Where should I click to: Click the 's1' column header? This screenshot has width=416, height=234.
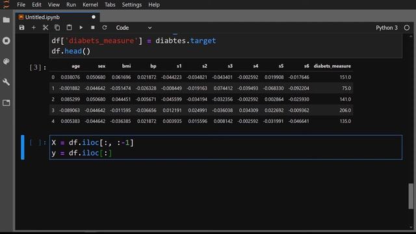tap(179, 66)
